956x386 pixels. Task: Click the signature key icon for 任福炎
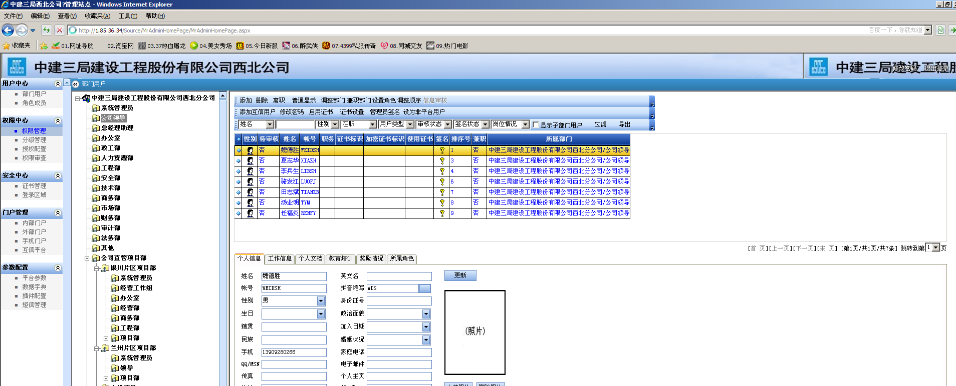click(x=442, y=213)
